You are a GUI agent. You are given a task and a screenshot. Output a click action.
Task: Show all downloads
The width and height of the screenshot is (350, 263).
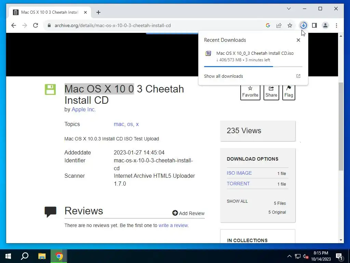[224, 76]
